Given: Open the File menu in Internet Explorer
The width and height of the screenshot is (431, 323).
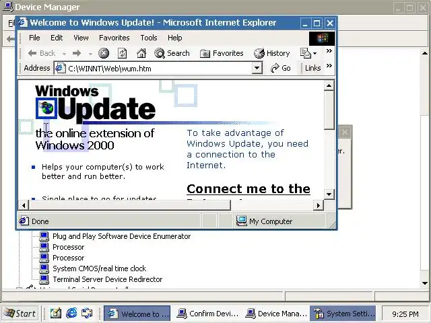Looking at the screenshot, I should pyautogui.click(x=34, y=38).
